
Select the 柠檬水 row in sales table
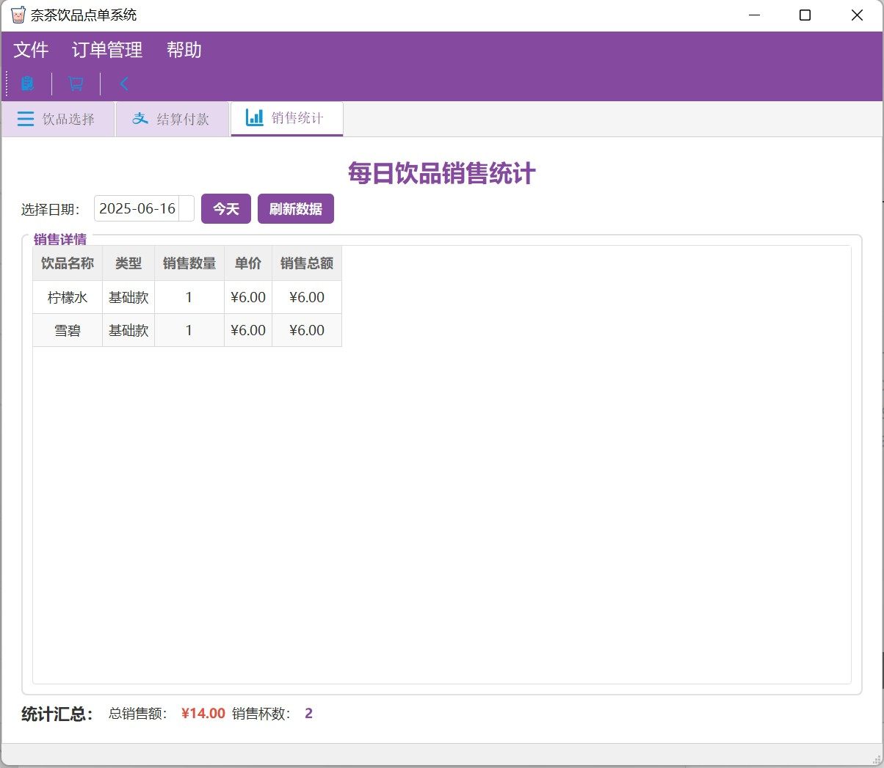point(68,297)
